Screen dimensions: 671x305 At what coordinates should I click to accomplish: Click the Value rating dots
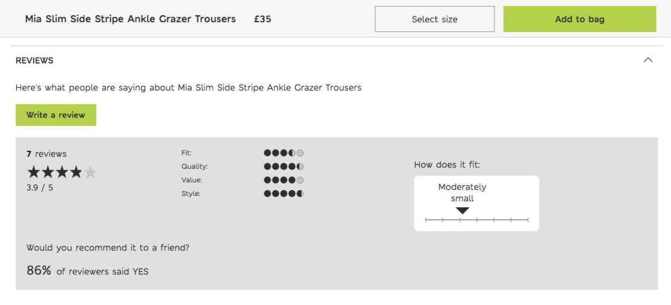[x=284, y=180]
